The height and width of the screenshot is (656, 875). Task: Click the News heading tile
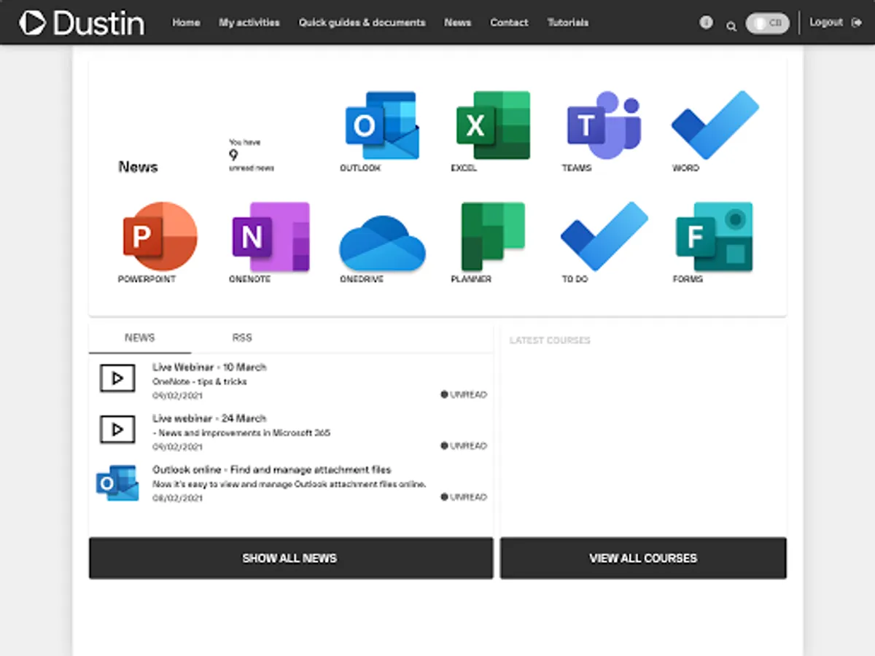pos(138,167)
